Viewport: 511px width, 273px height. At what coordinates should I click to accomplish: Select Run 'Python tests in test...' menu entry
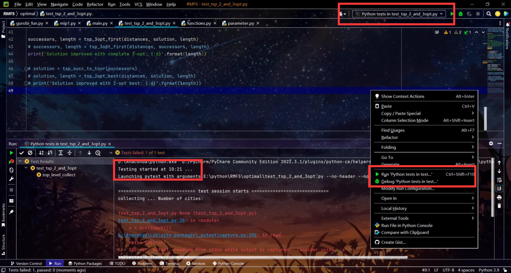coord(406,174)
